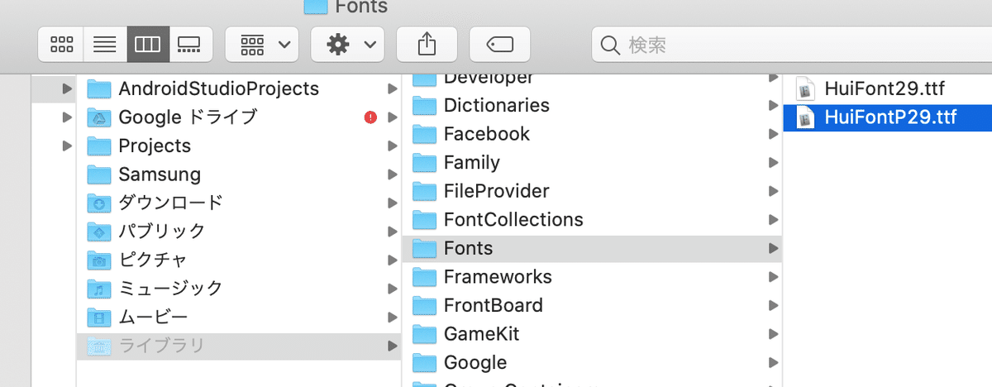Click the ムービー folder icon

coord(99,317)
